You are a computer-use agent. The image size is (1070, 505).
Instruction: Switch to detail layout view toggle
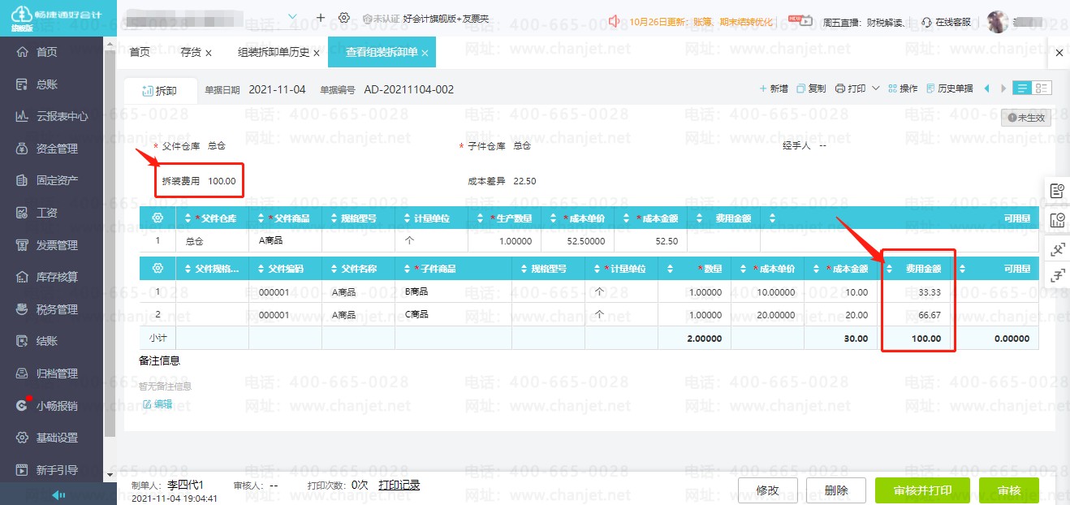pos(1042,88)
